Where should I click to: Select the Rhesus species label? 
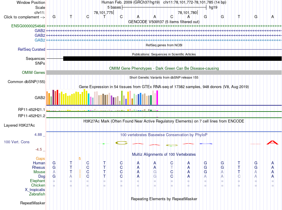click(x=39, y=167)
